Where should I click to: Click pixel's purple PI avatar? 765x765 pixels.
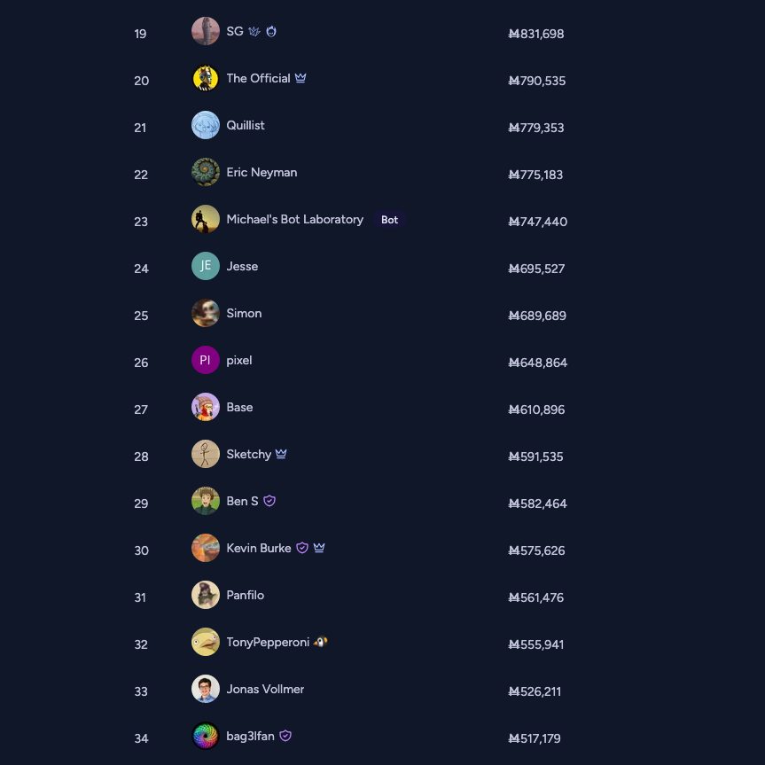(x=206, y=360)
